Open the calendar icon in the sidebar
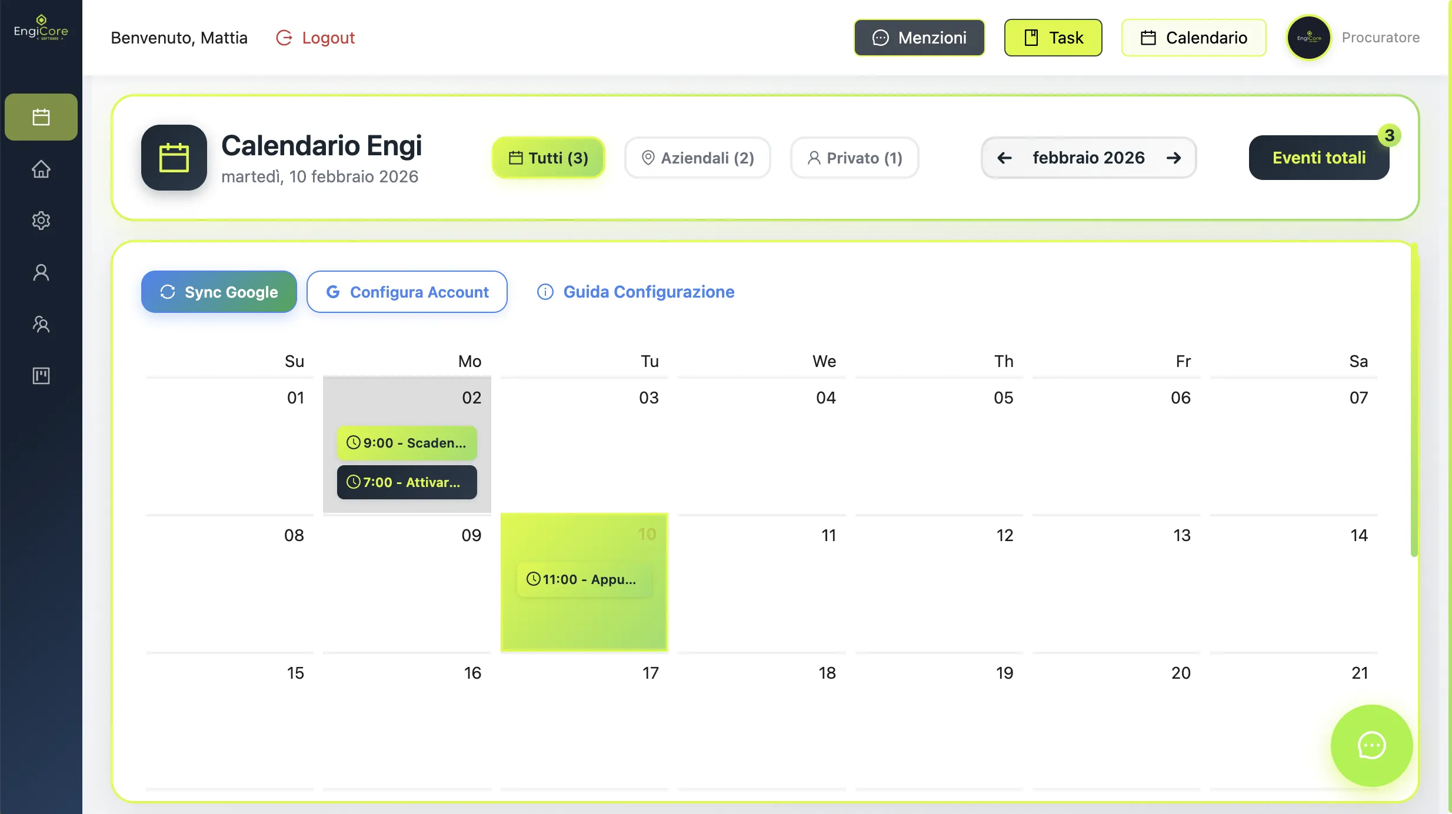This screenshot has width=1452, height=814. pos(41,117)
